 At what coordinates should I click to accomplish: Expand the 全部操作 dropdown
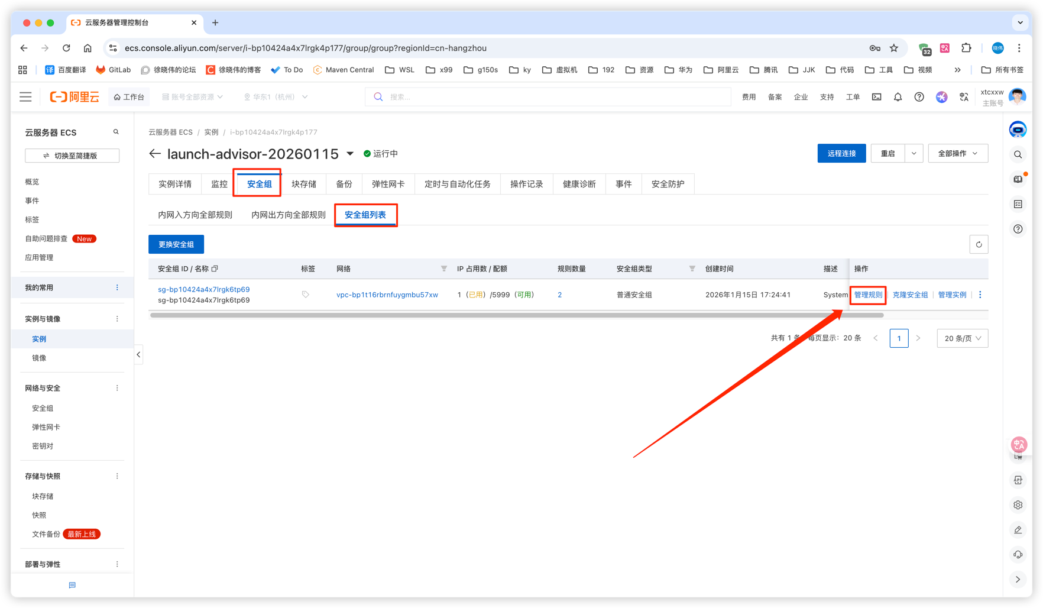coord(957,154)
